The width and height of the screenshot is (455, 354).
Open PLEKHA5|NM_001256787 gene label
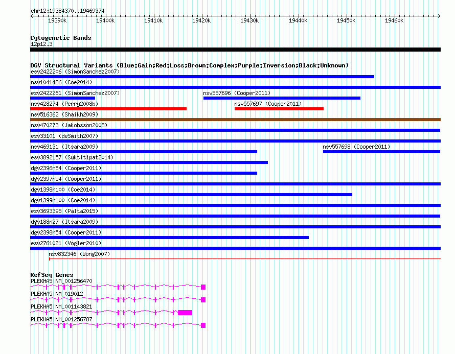[x=61, y=319]
